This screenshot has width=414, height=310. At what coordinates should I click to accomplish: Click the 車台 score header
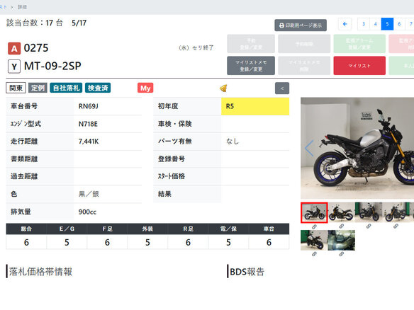coord(269,229)
